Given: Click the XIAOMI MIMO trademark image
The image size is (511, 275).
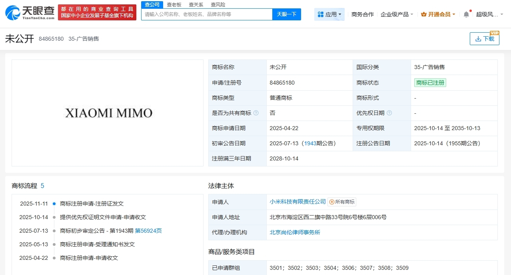Looking at the screenshot, I should coord(107,113).
